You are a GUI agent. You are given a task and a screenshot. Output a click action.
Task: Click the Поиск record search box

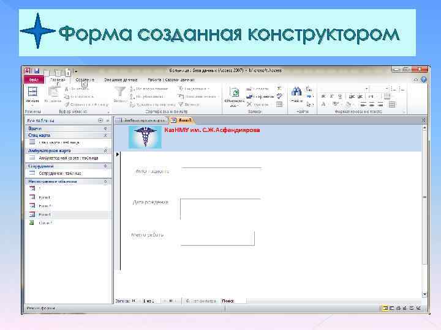[233, 301]
